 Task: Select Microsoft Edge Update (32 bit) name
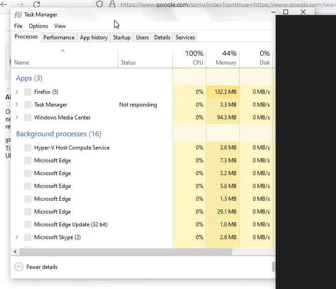coord(71,225)
